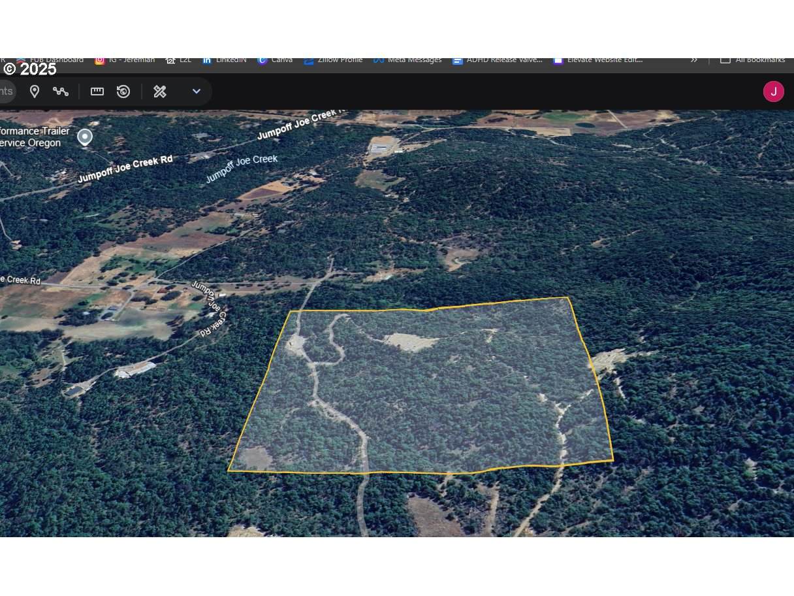Select the path drawing tool
The height and width of the screenshot is (596, 794).
(x=61, y=91)
